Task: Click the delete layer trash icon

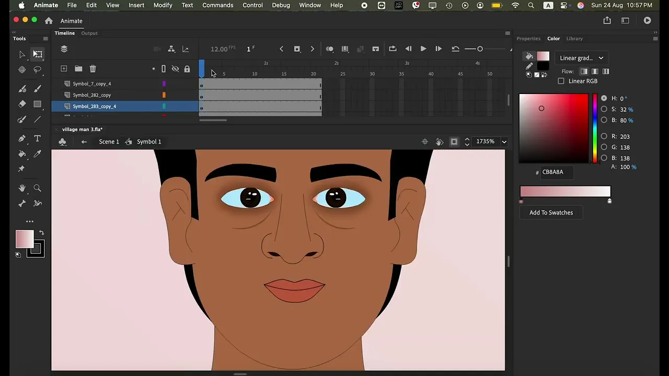Action: [x=93, y=69]
